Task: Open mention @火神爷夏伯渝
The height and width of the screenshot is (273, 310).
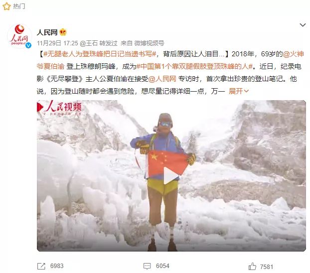Action: (170, 60)
